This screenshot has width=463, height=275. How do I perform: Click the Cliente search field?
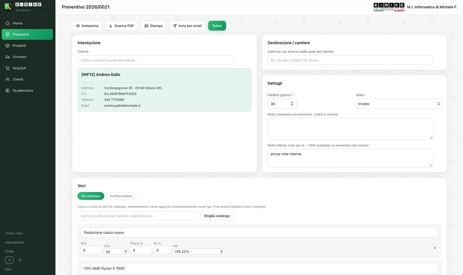tap(156, 60)
